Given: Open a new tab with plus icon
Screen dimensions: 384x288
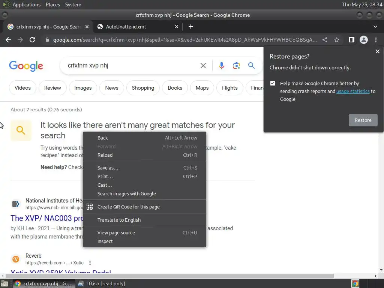Looking at the screenshot, I should 191,27.
